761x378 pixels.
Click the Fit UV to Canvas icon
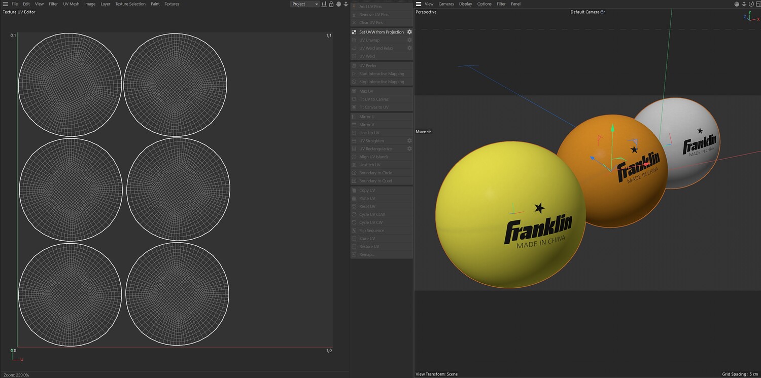click(x=354, y=99)
